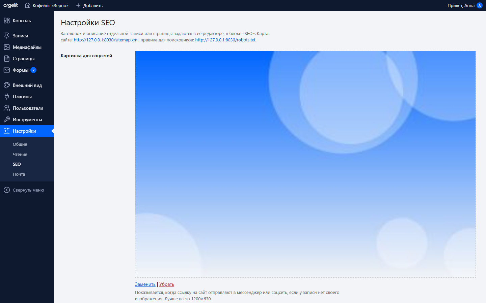Open the Инструменты menu
Image resolution: width=486 pixels, height=303 pixels.
[x=27, y=120]
